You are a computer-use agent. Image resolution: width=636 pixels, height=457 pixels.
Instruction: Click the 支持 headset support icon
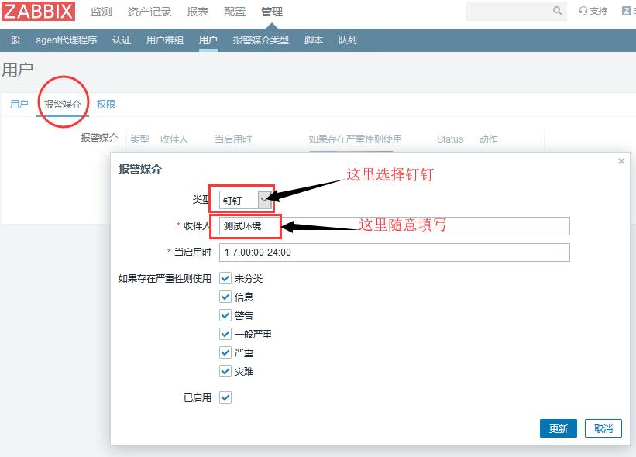click(593, 12)
